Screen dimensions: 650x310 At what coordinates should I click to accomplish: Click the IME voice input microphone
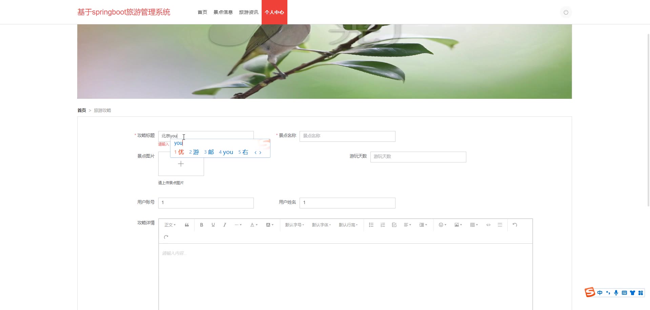coord(616,293)
